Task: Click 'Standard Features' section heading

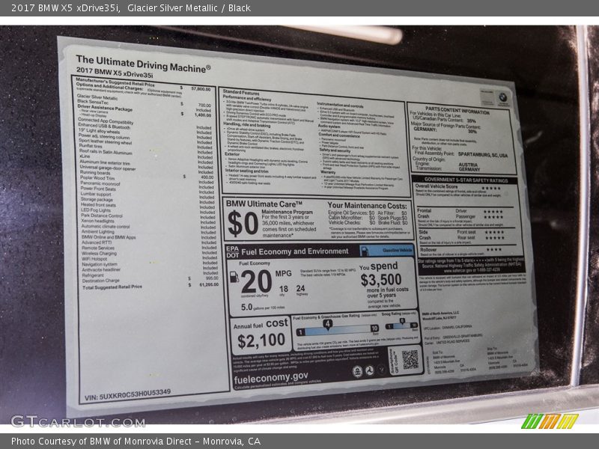Action: point(241,92)
